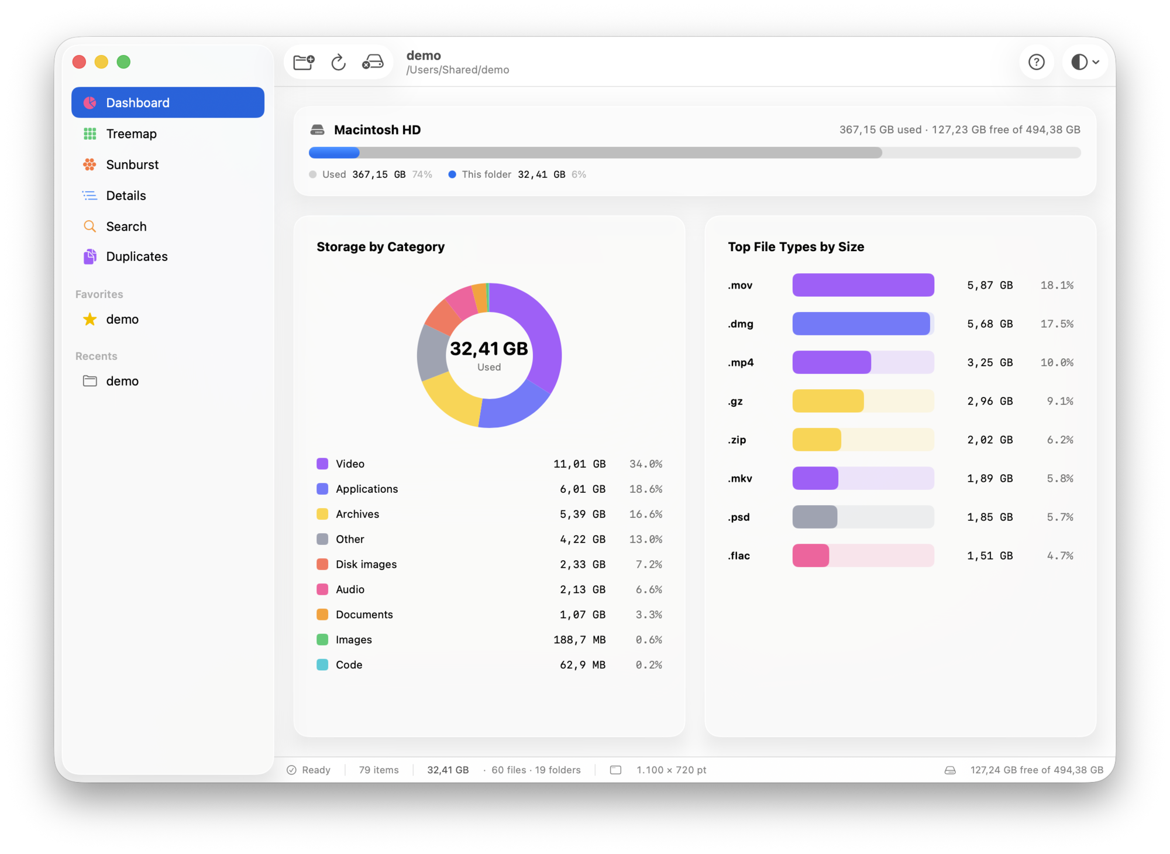Click the green Images color swatch
1170x854 pixels.
tap(322, 640)
